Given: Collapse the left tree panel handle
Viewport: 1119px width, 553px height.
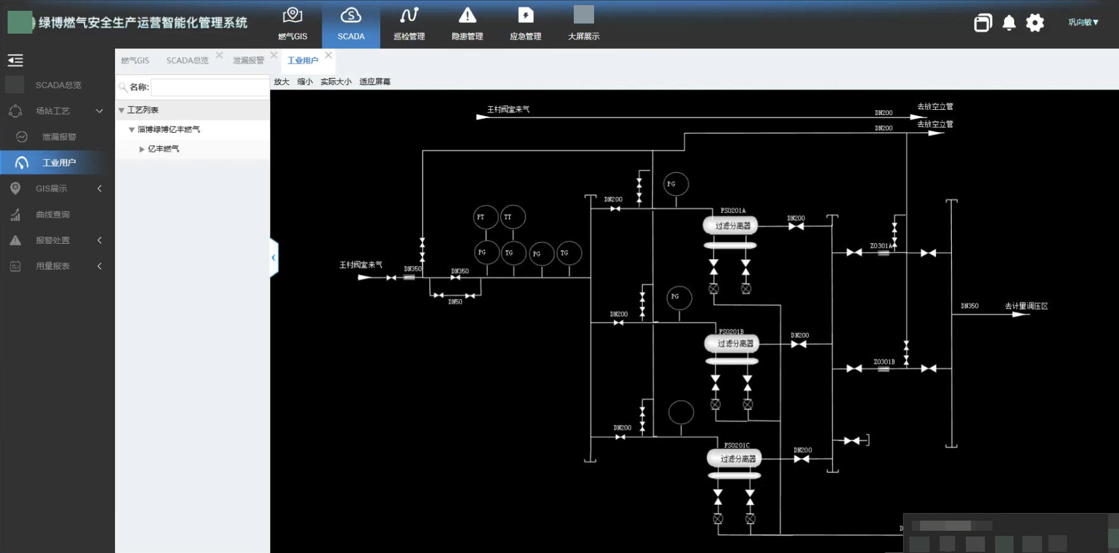Looking at the screenshot, I should tap(274, 257).
